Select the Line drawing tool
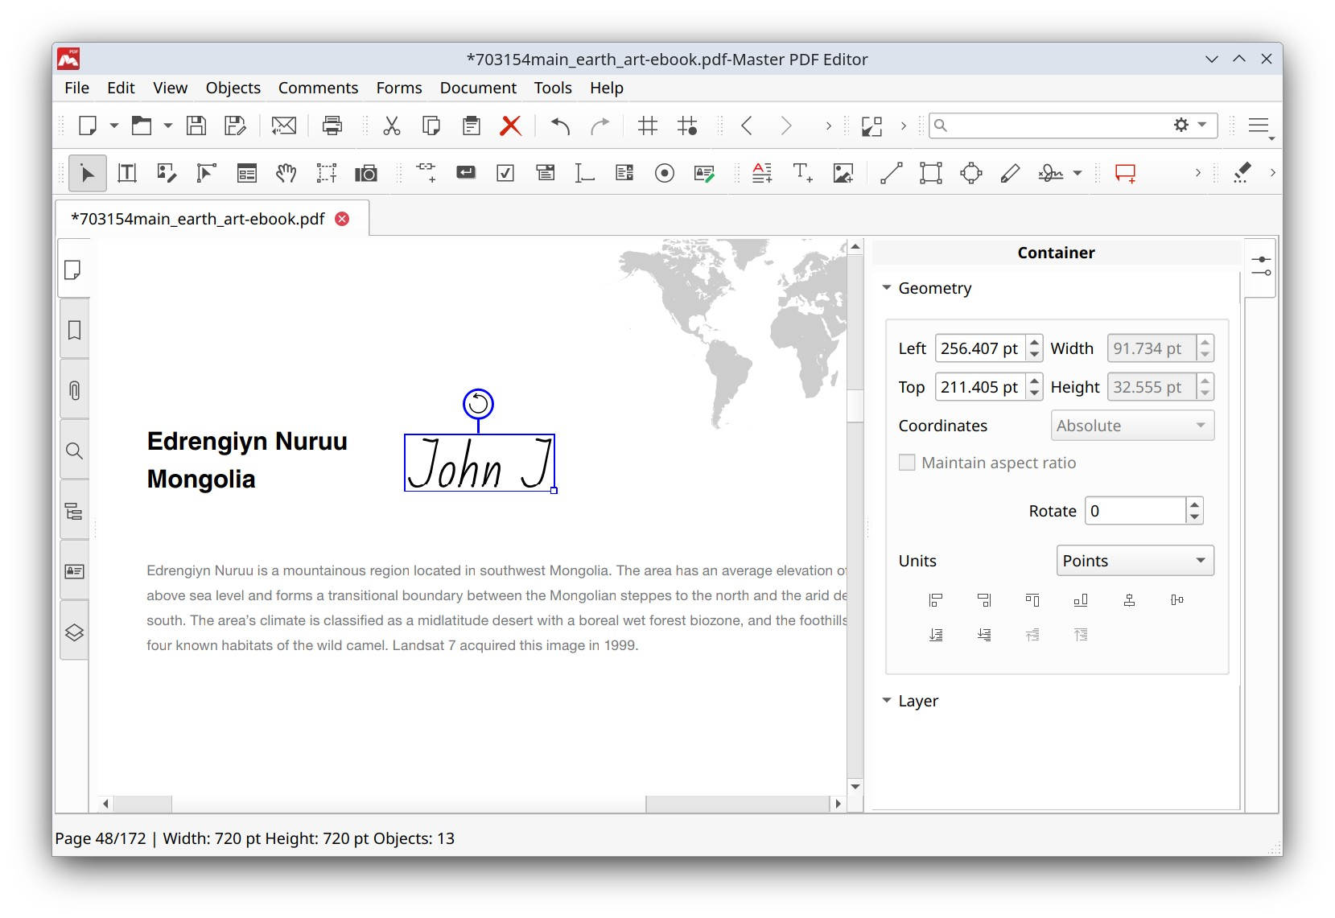The height and width of the screenshot is (918, 1335). [891, 173]
